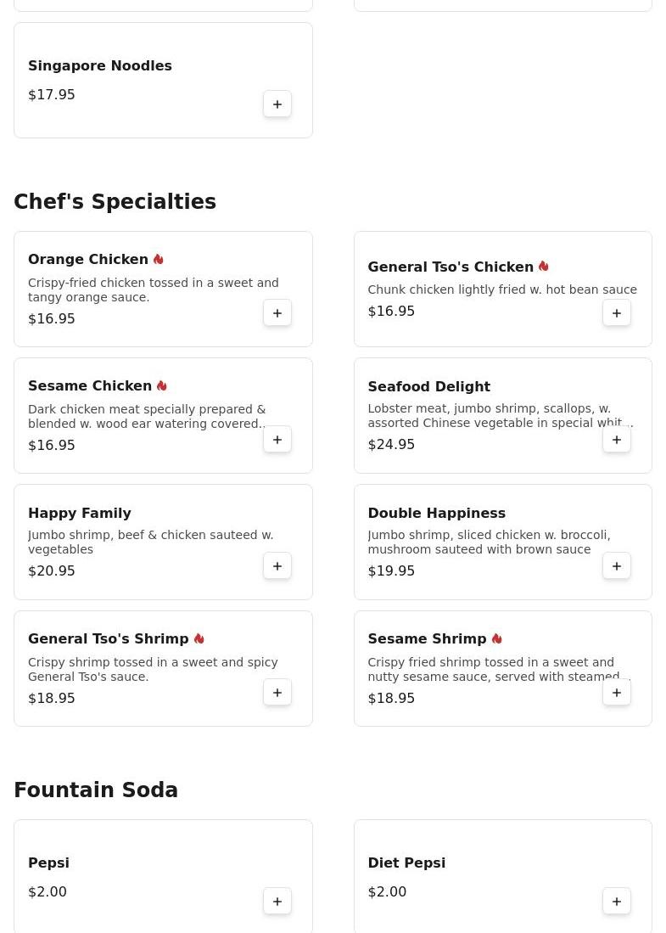Click plus button for General Tso's Chicken
This screenshot has height=933, width=666.
point(617,313)
